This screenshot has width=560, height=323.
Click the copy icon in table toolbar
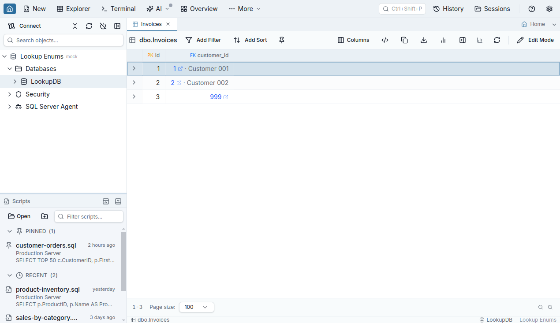tap(404, 40)
